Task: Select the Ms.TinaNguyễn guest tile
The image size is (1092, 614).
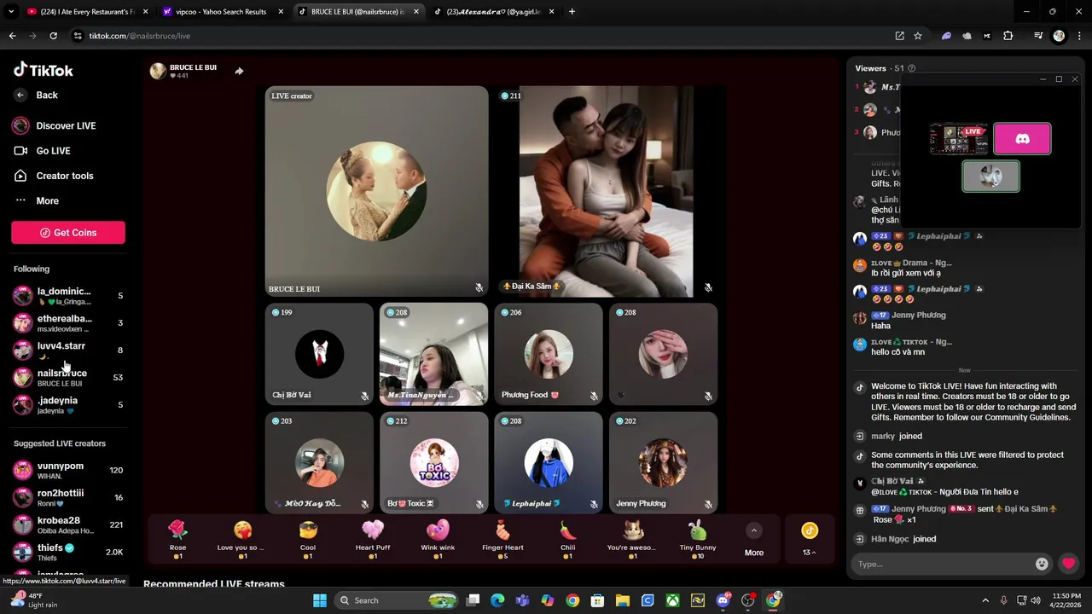Action: tap(433, 354)
